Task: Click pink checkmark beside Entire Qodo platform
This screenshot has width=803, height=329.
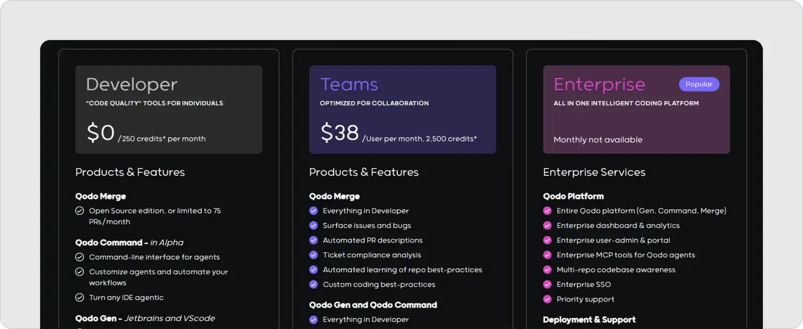Action: point(548,211)
